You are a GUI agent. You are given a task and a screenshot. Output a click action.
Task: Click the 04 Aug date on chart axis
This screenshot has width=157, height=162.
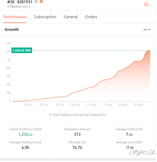click(75, 105)
